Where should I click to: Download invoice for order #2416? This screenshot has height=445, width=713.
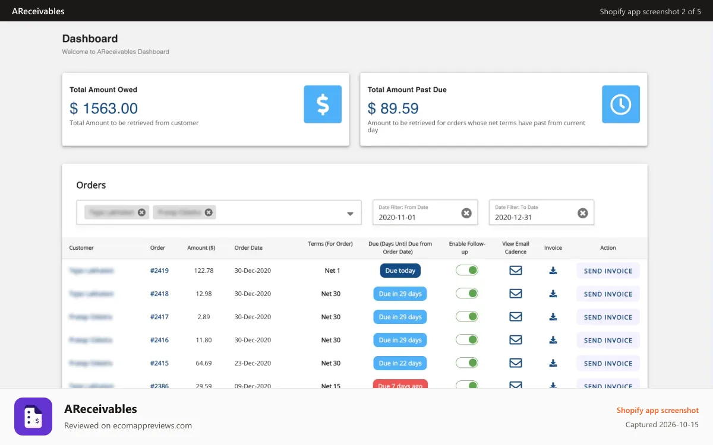click(x=553, y=340)
